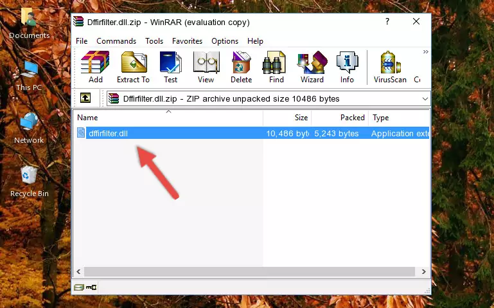Open the Favorites menu
This screenshot has width=494, height=308.
tap(187, 41)
